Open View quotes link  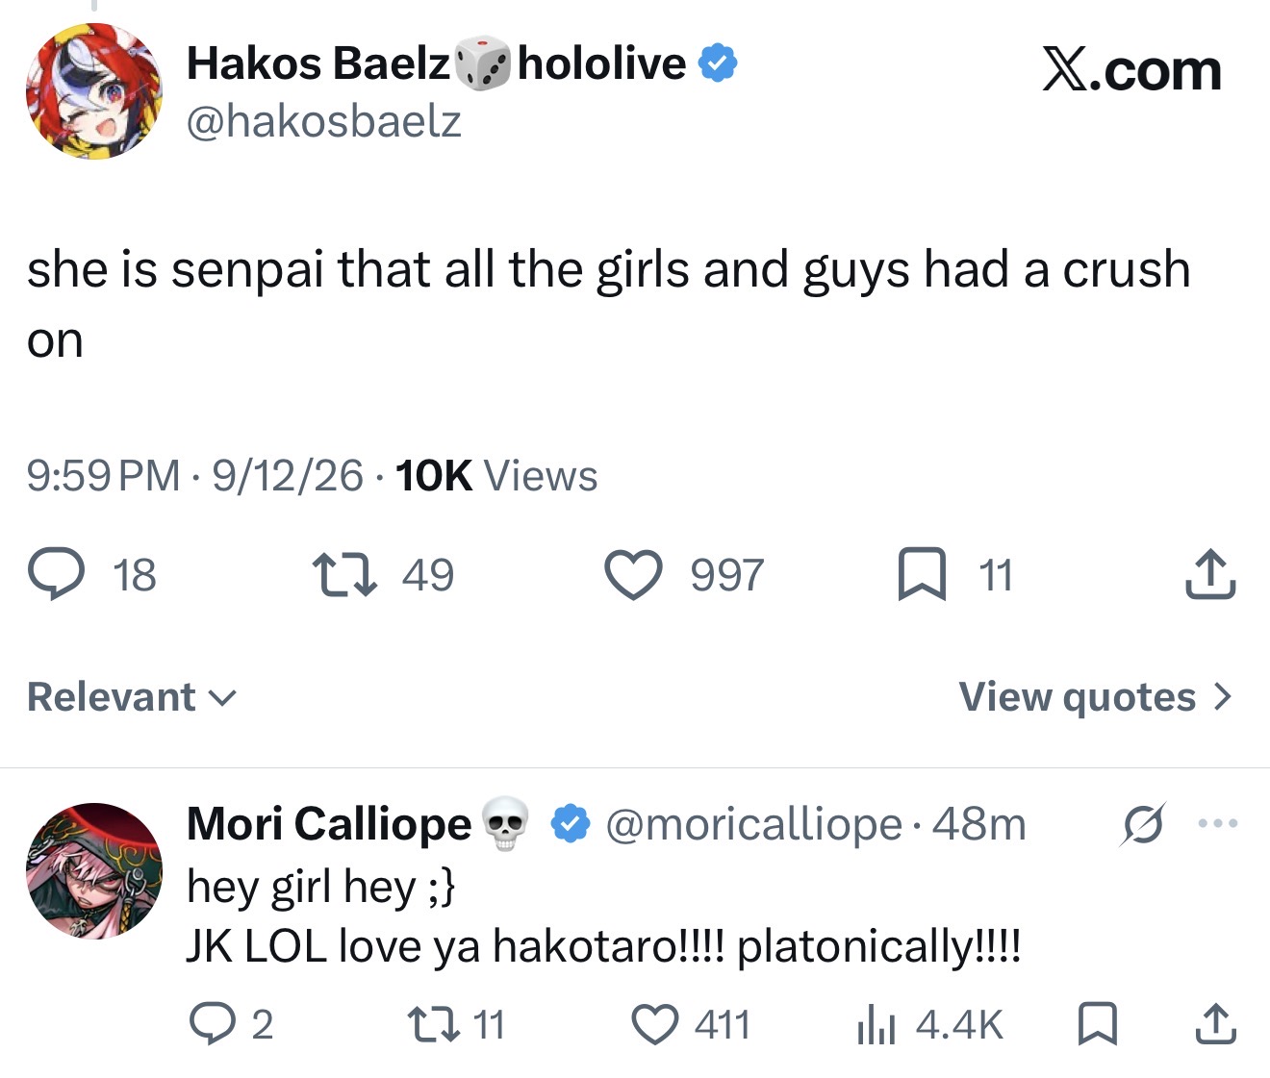[x=1095, y=697]
